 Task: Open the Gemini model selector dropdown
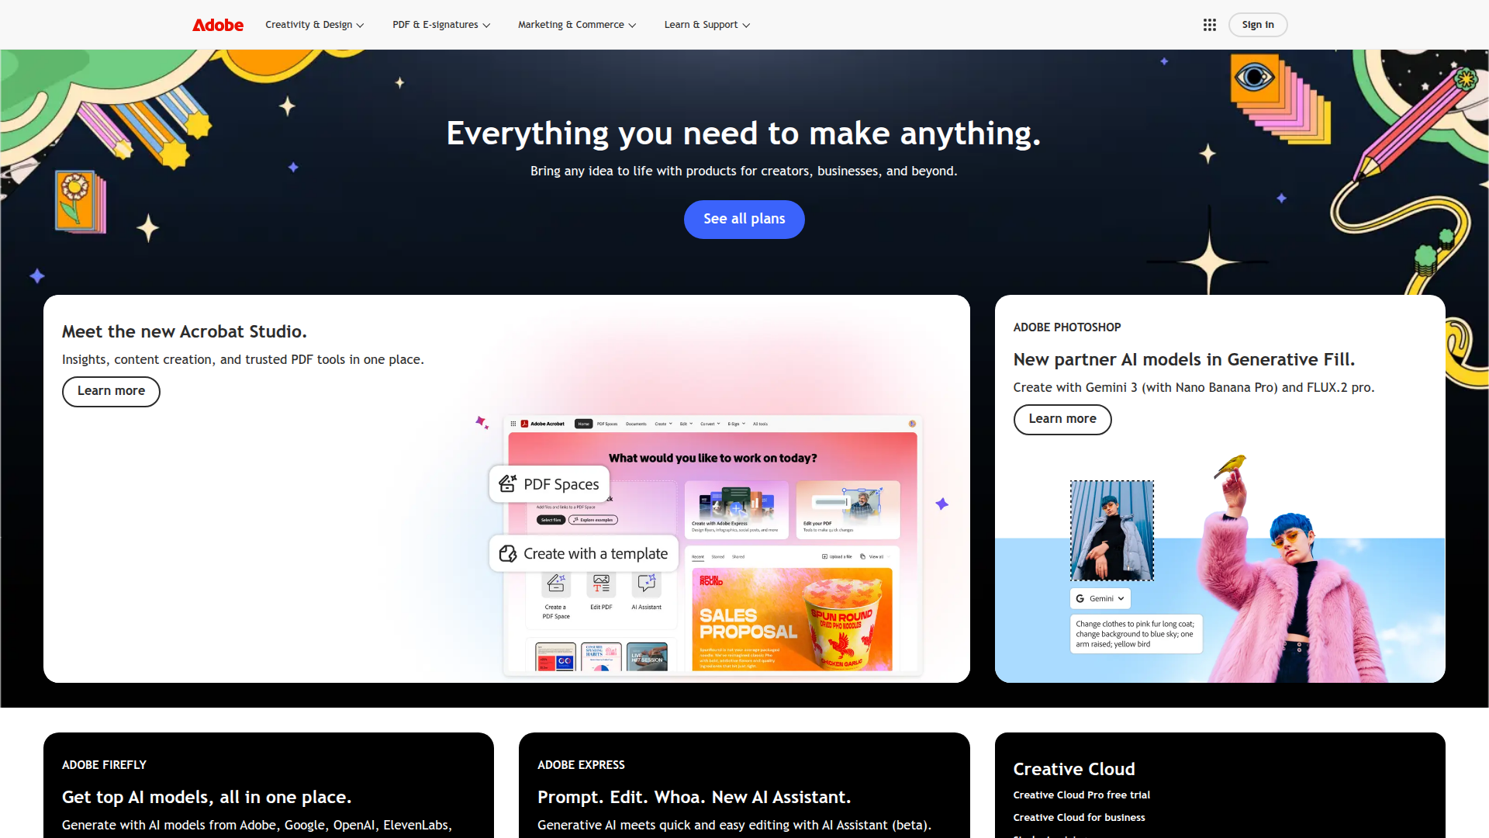coord(1122,598)
